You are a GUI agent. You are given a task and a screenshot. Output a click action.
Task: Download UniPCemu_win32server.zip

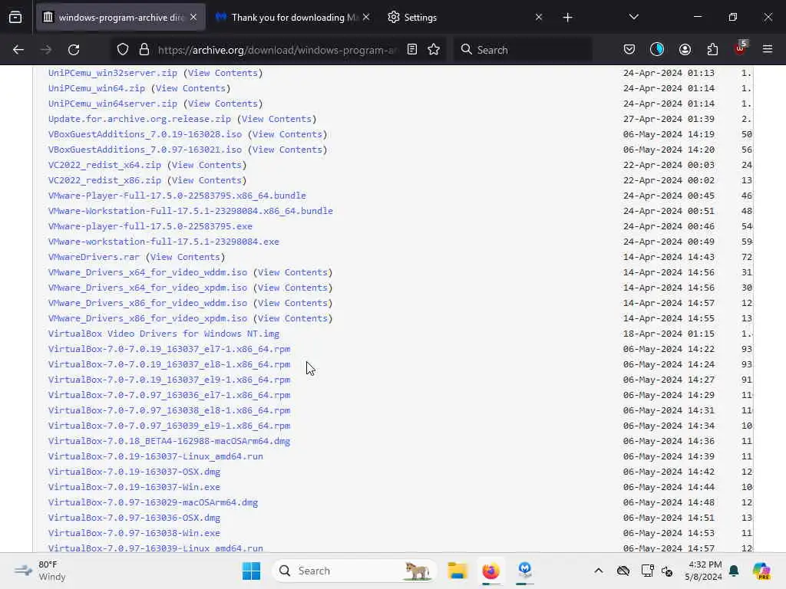113,73
